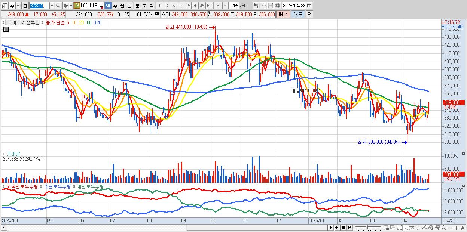Click the plus zoom-in icon
This screenshot has width=467, height=232.
click(x=457, y=228)
